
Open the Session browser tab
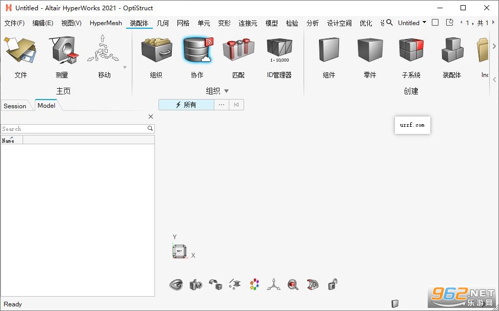coord(15,106)
